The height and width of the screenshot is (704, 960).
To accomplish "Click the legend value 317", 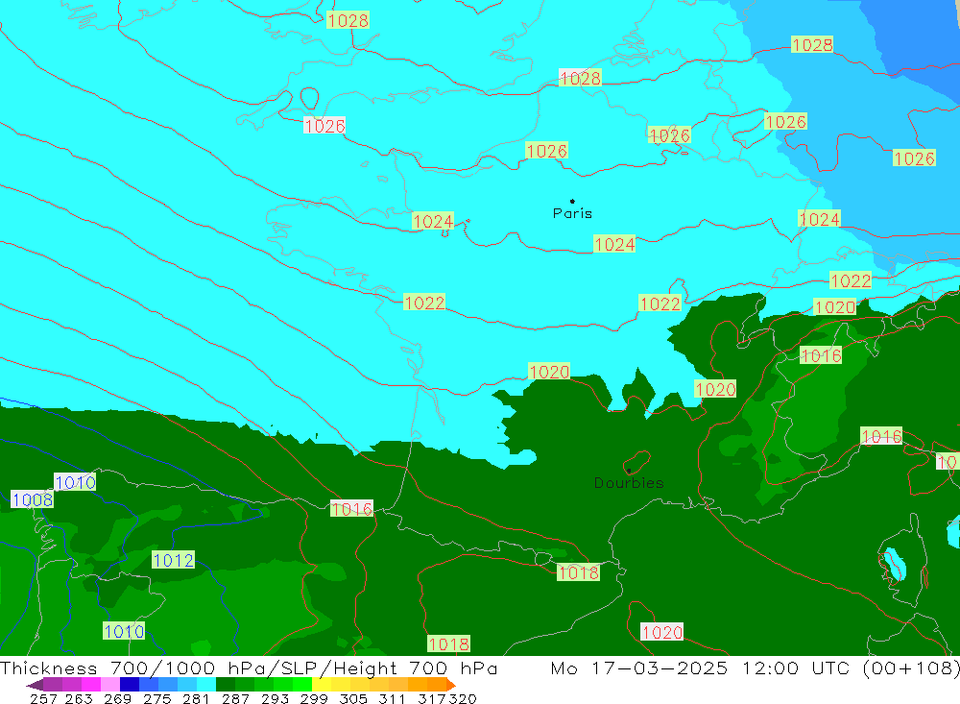I will 432,698.
